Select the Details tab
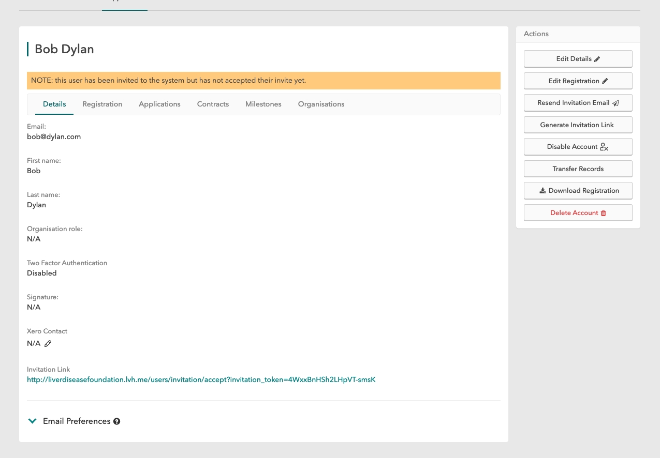The image size is (660, 458). (54, 104)
